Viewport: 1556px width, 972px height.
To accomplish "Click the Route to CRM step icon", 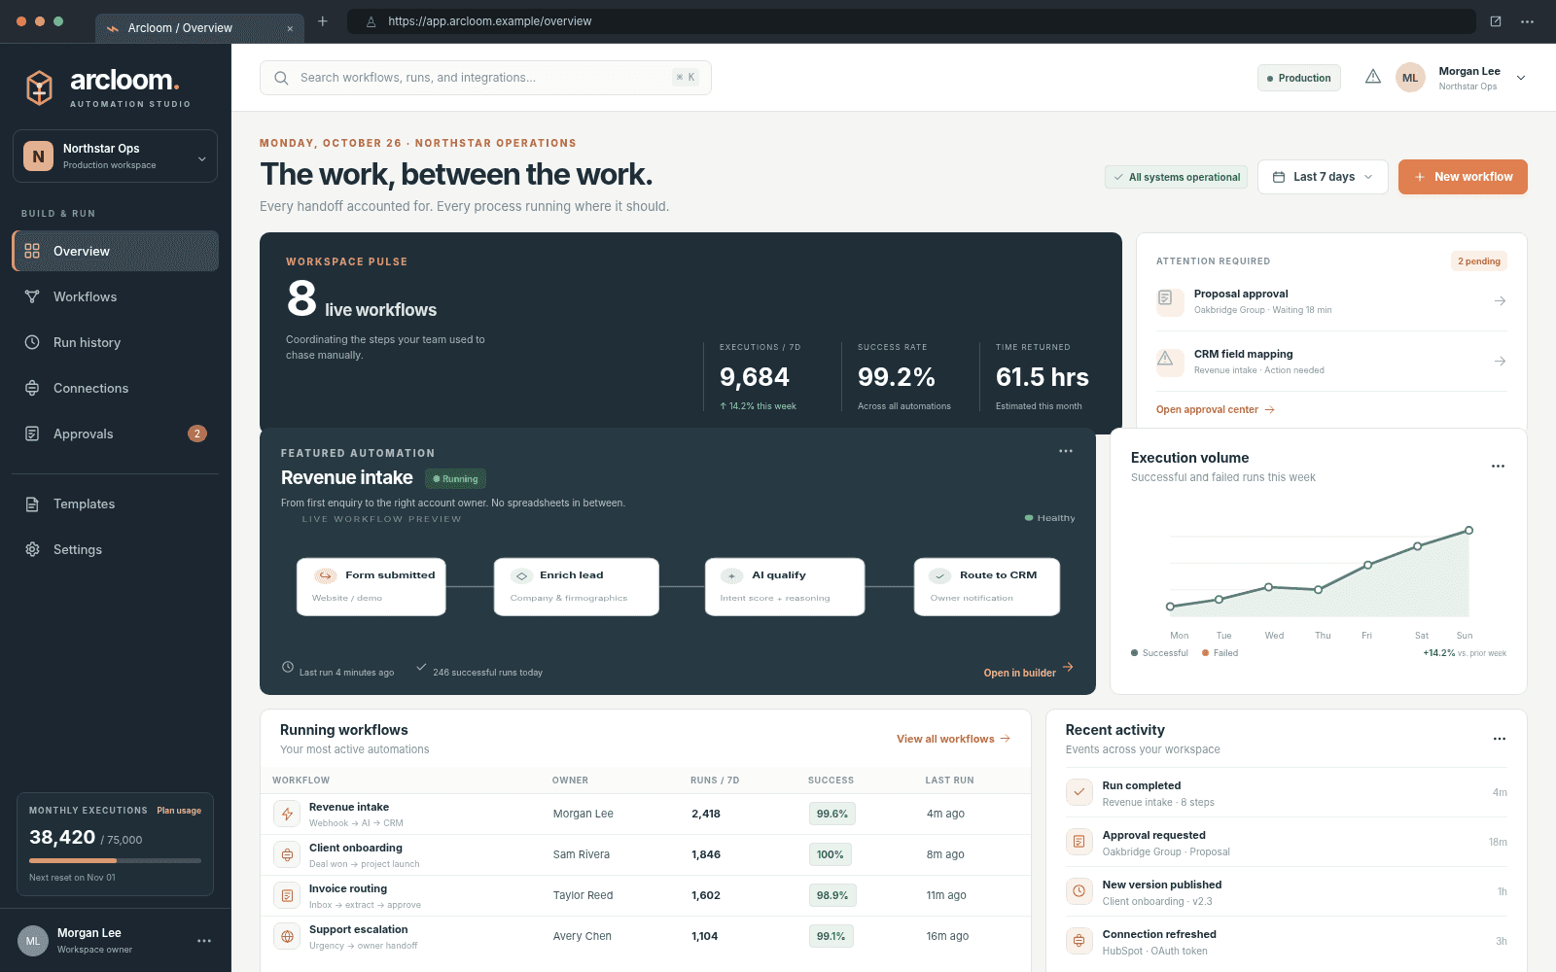I will point(940,575).
